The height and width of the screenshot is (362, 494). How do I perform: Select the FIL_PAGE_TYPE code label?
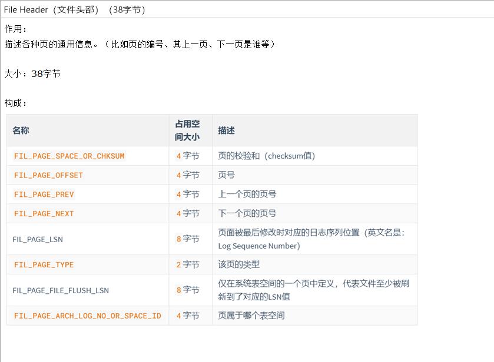(x=44, y=265)
